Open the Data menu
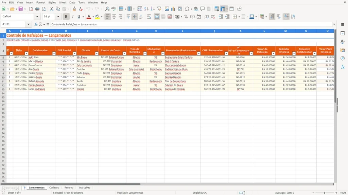The width and height of the screenshot is (348, 195). tap(72, 2)
